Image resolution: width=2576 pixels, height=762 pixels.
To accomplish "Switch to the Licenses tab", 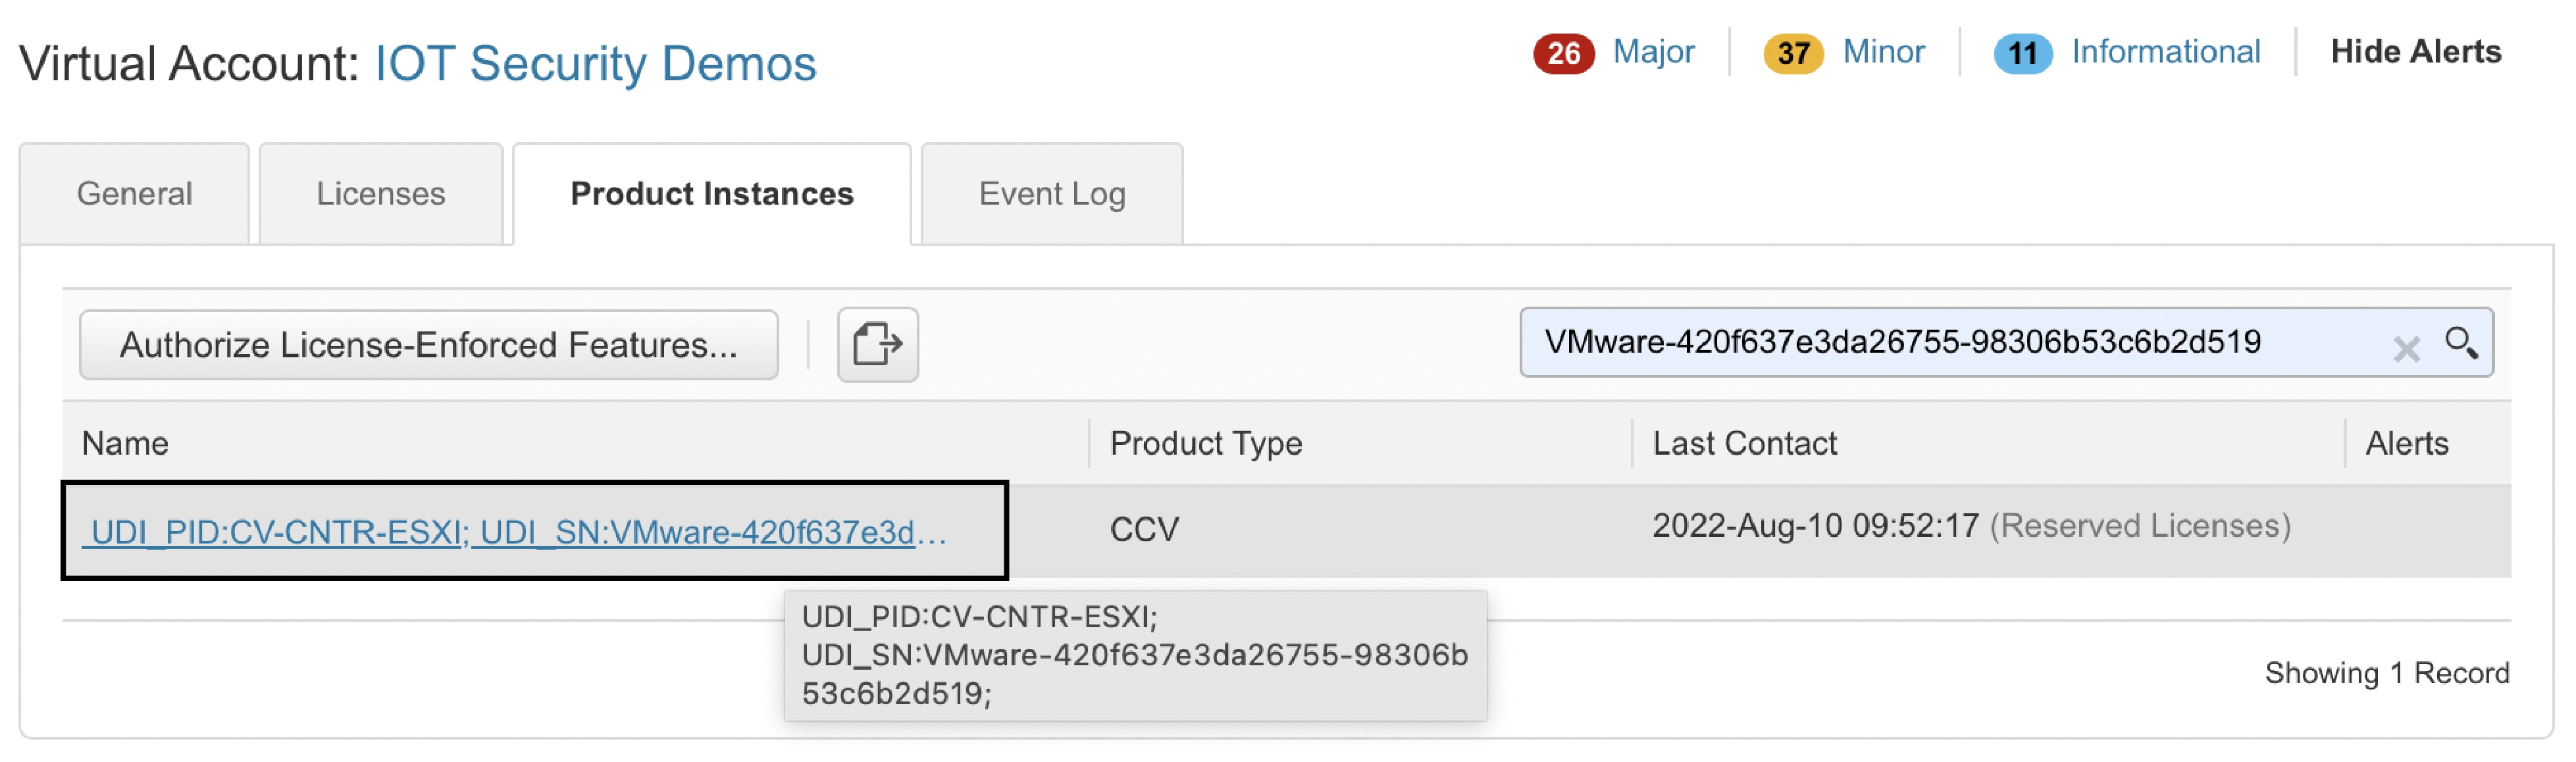I will 380,193.
